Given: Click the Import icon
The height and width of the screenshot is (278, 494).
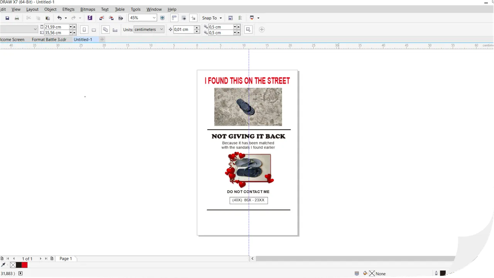Looking at the screenshot, I should [x=102, y=18].
